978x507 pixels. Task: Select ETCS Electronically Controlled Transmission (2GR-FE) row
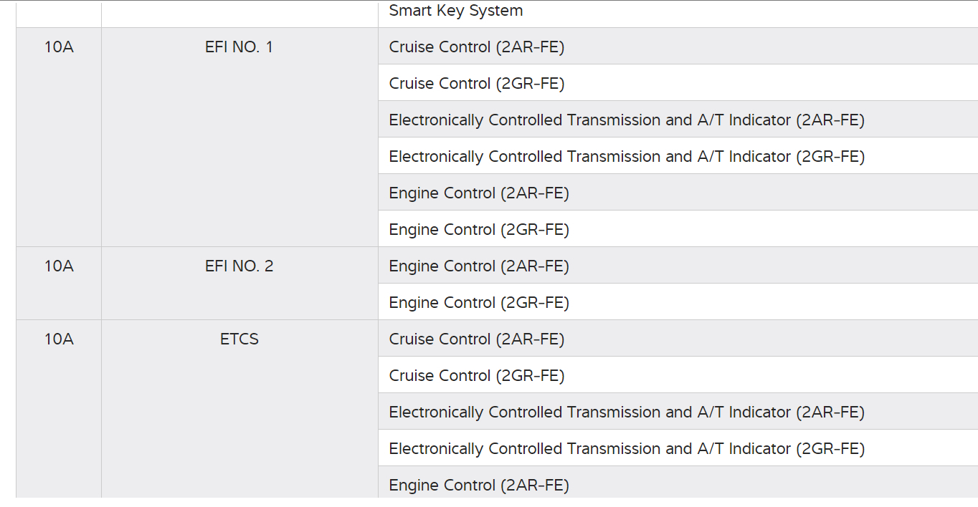[x=627, y=449]
